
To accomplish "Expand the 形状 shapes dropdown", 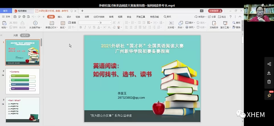I will pyautogui.click(x=180, y=28).
